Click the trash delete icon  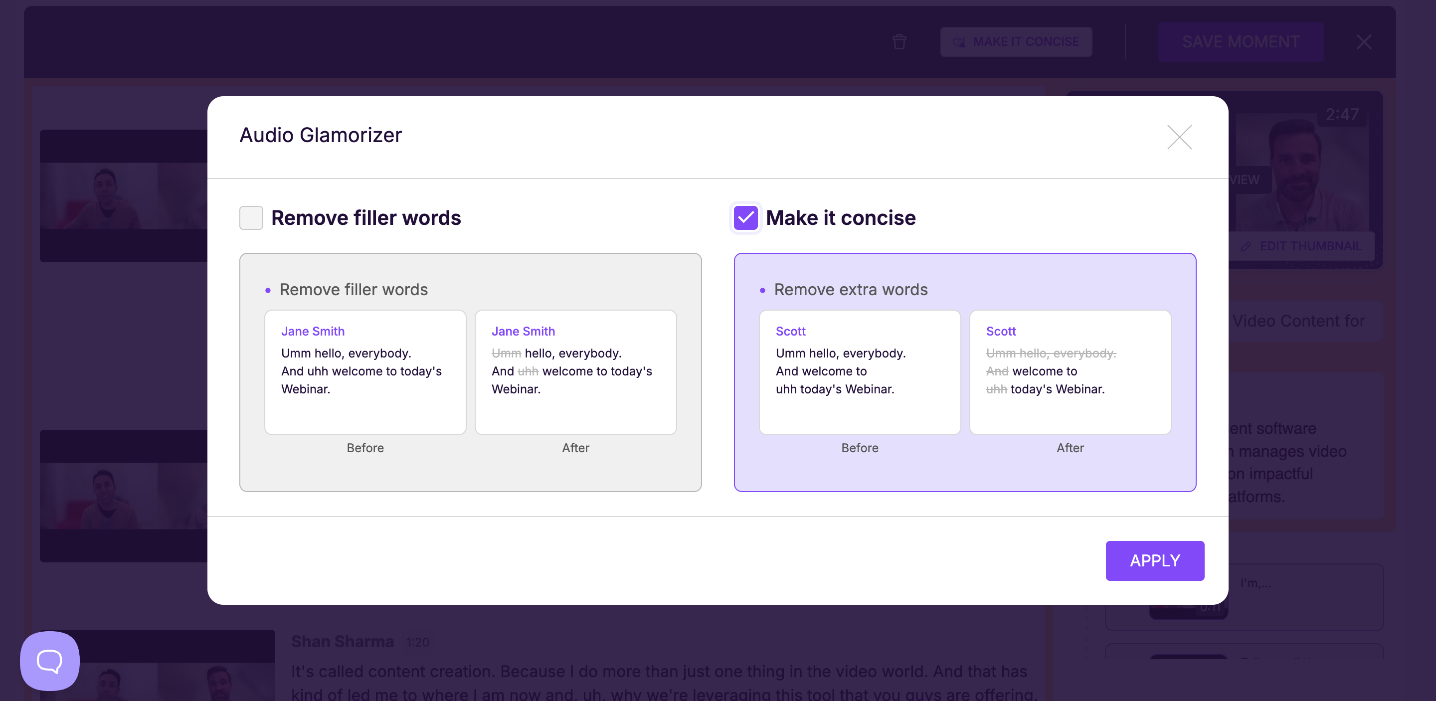coord(899,42)
